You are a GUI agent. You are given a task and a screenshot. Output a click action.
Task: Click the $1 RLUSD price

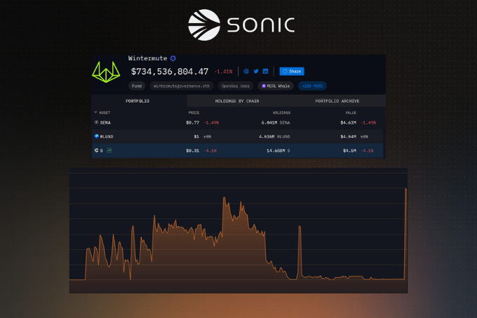(196, 137)
